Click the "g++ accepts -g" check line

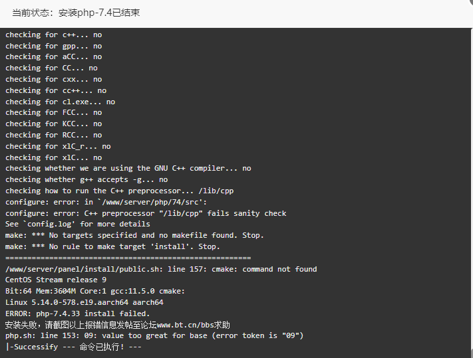pos(86,180)
